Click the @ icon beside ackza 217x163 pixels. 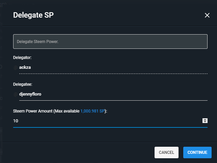[x=15, y=67]
